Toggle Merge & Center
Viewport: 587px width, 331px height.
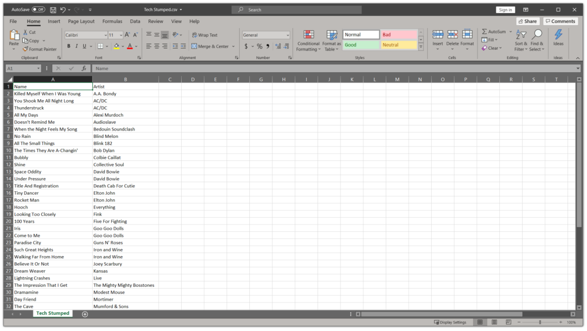point(210,46)
